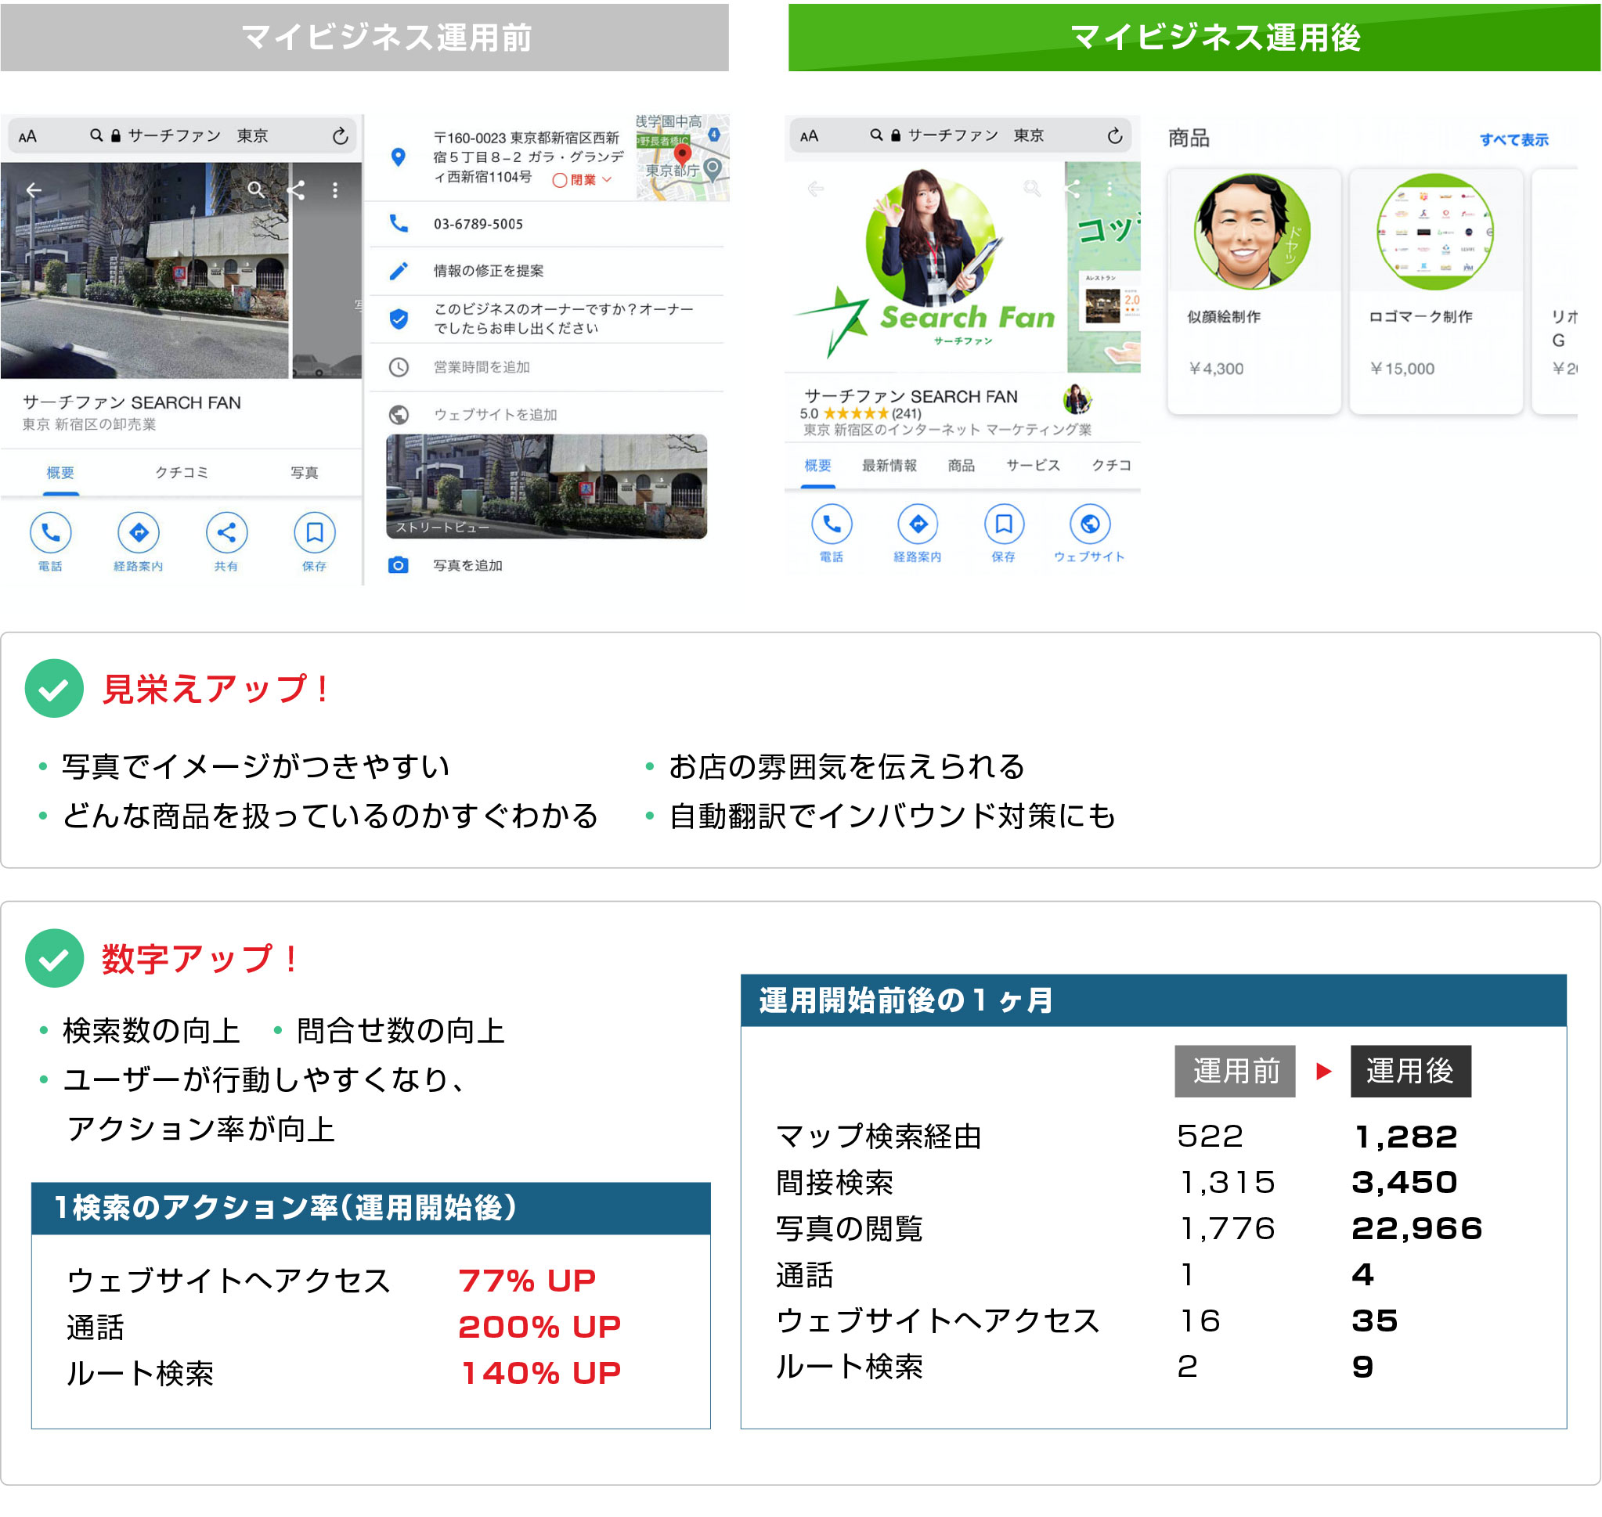The height and width of the screenshot is (1517, 1602).
Task: Click the after address bar サーチファン 東京
Action: pyautogui.click(x=962, y=136)
